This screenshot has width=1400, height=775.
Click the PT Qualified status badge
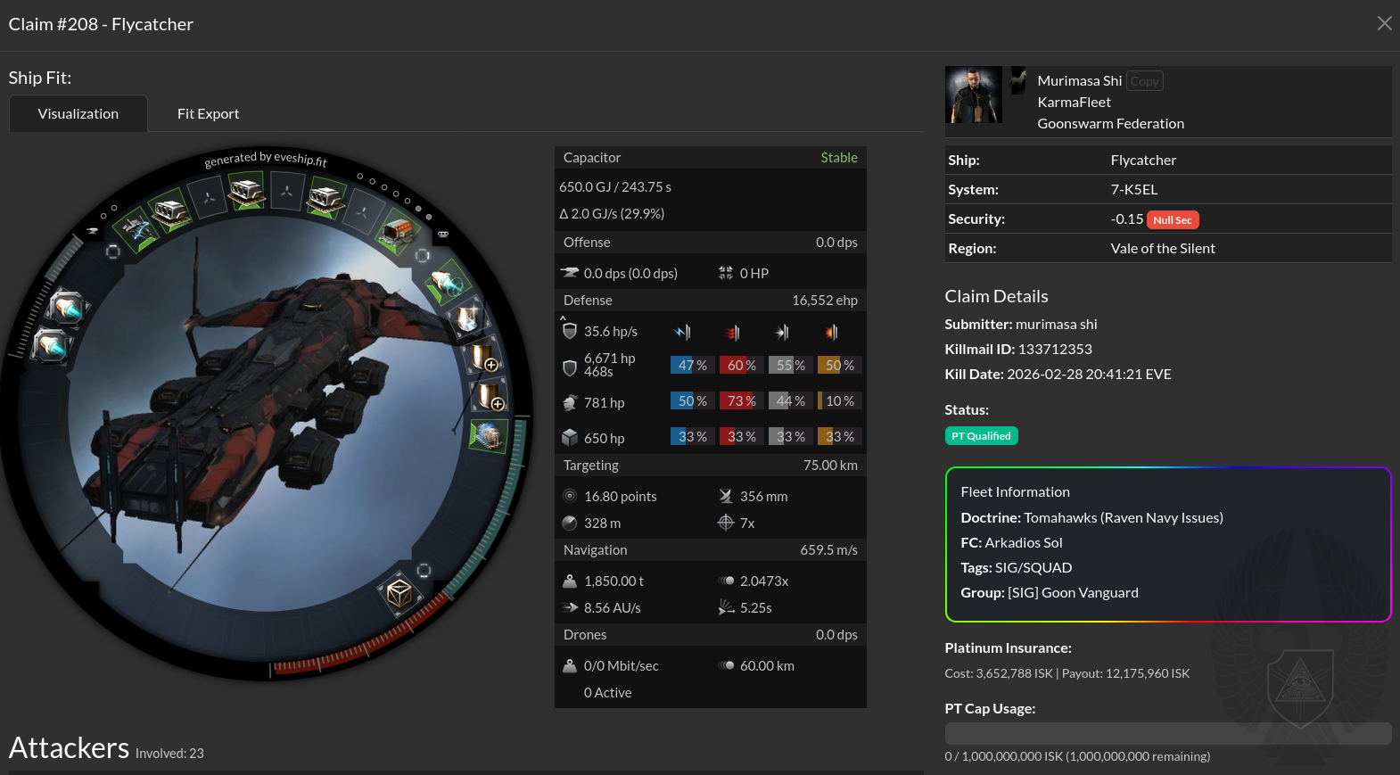[981, 436]
